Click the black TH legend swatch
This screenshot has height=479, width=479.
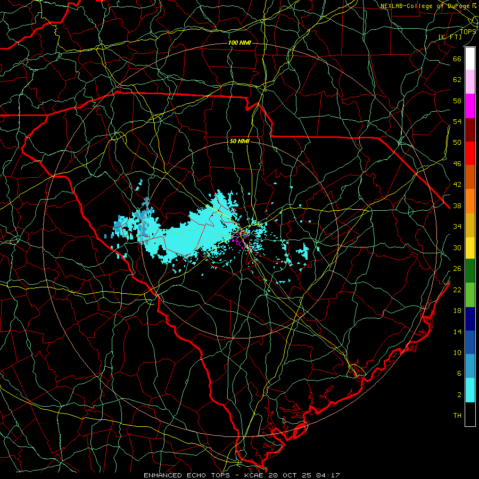pyautogui.click(x=470, y=414)
